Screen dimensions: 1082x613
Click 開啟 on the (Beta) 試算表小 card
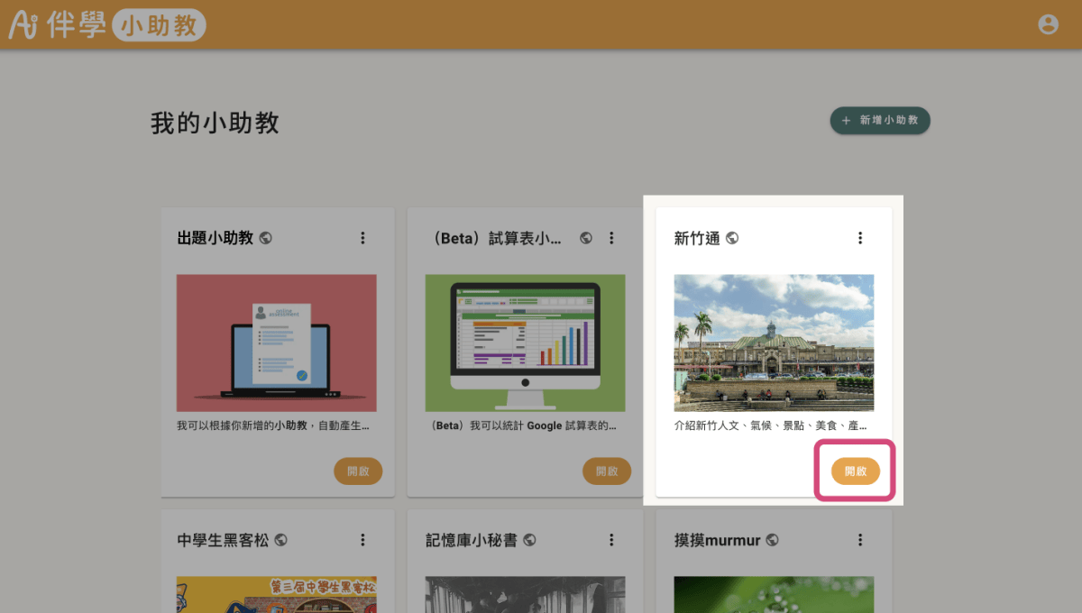click(x=607, y=471)
